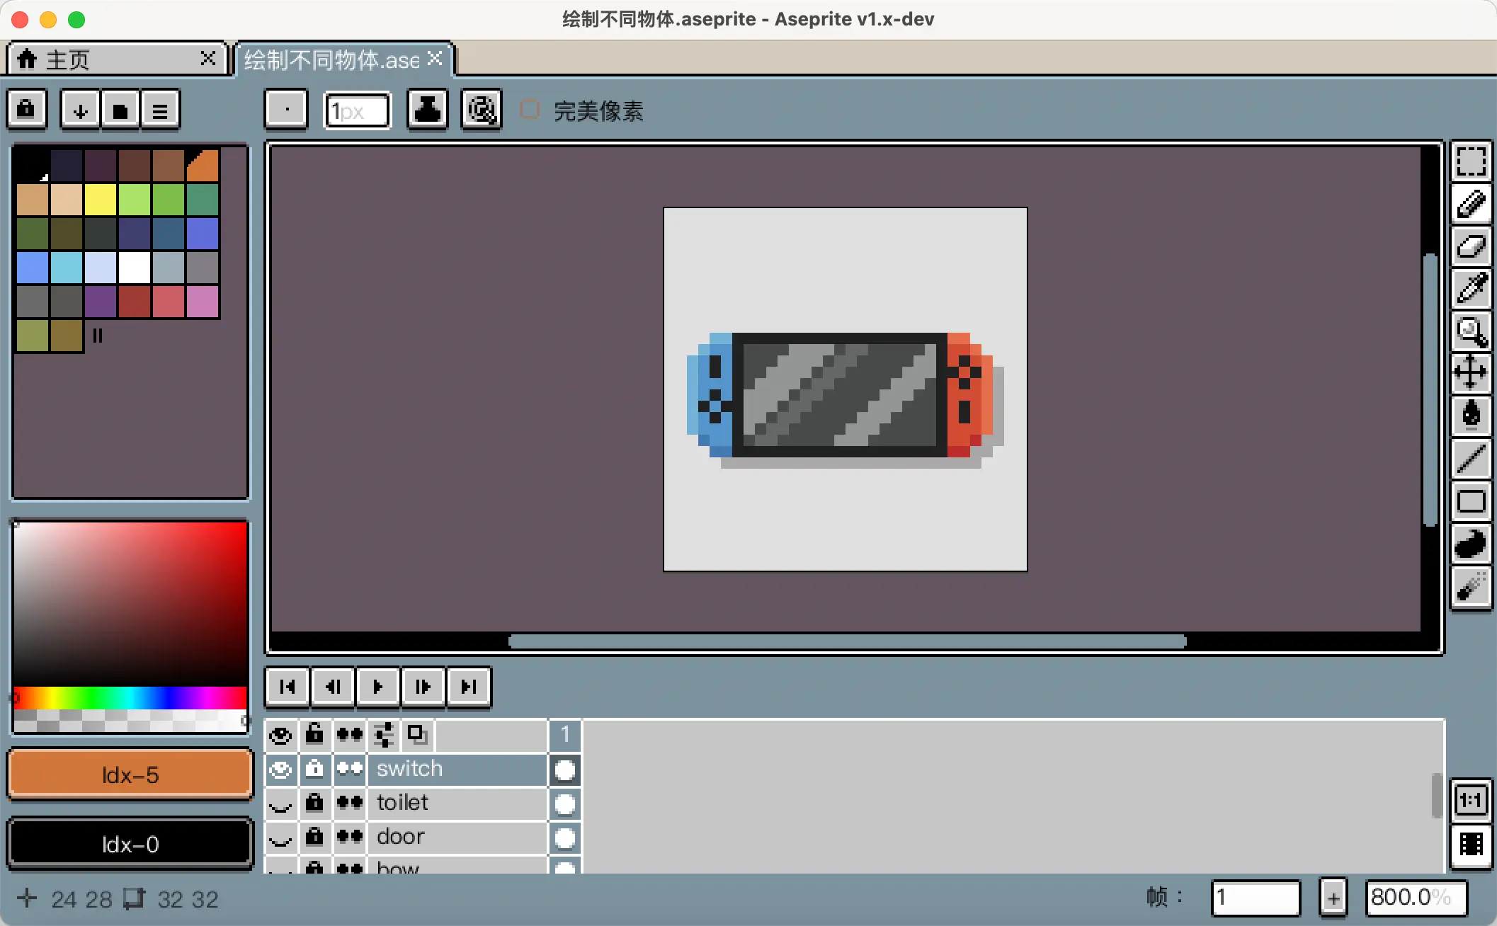Select the Zoom tool
This screenshot has height=926, width=1497.
coord(1471,331)
